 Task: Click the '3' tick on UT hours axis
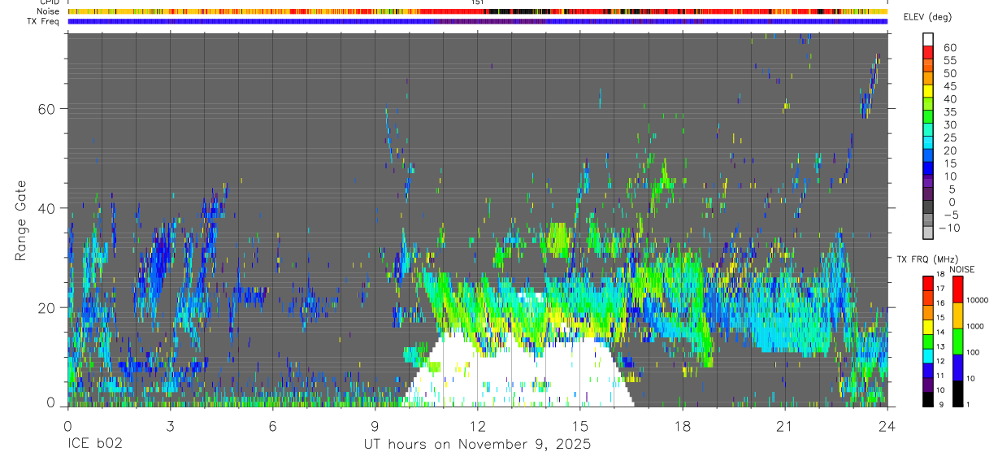pos(170,426)
